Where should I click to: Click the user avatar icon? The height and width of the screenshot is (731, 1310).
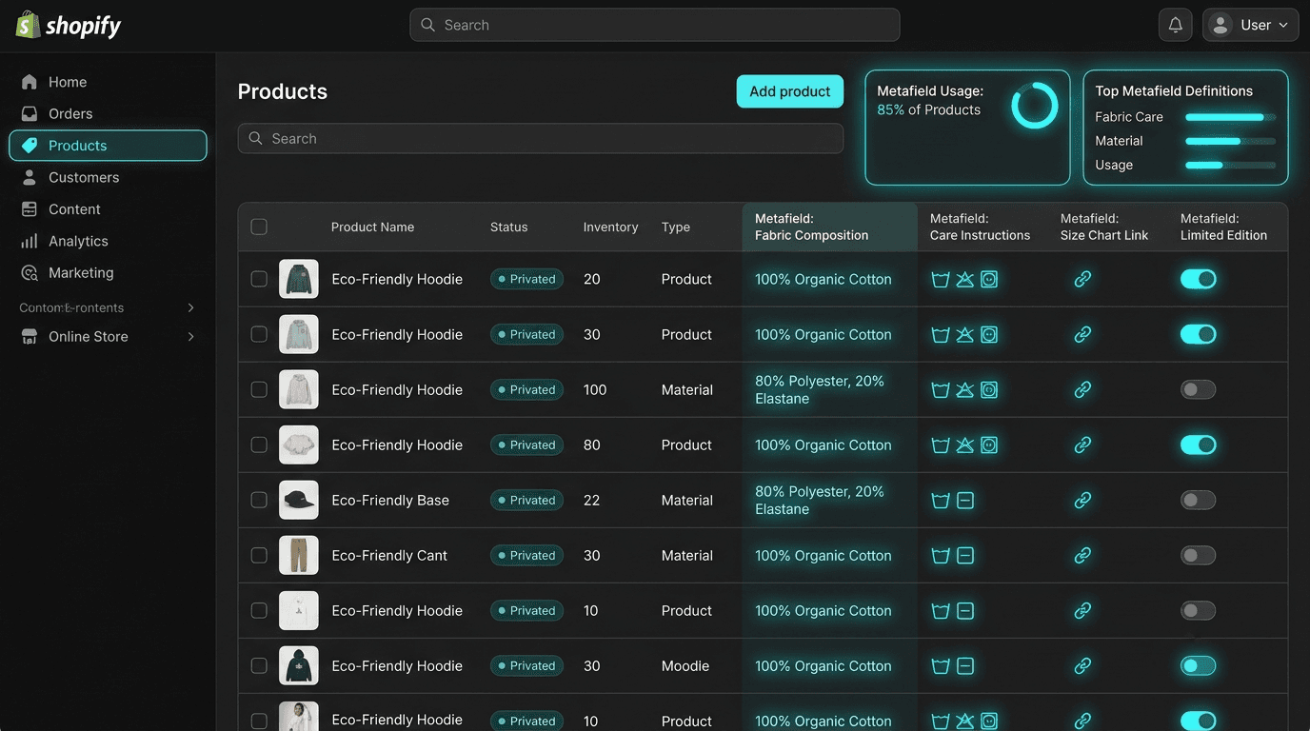pyautogui.click(x=1221, y=25)
